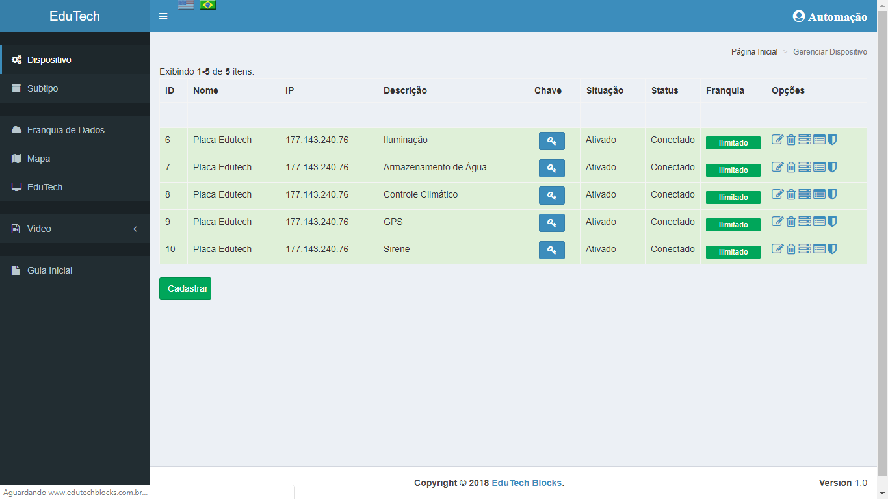This screenshot has width=888, height=499.
Task: Delete the Sirene device entry
Action: (x=791, y=249)
